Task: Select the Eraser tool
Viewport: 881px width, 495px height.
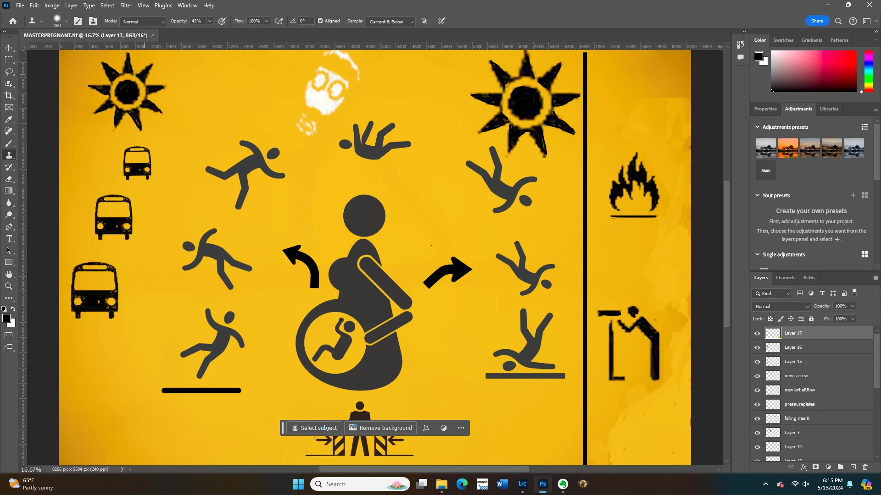Action: click(x=9, y=179)
